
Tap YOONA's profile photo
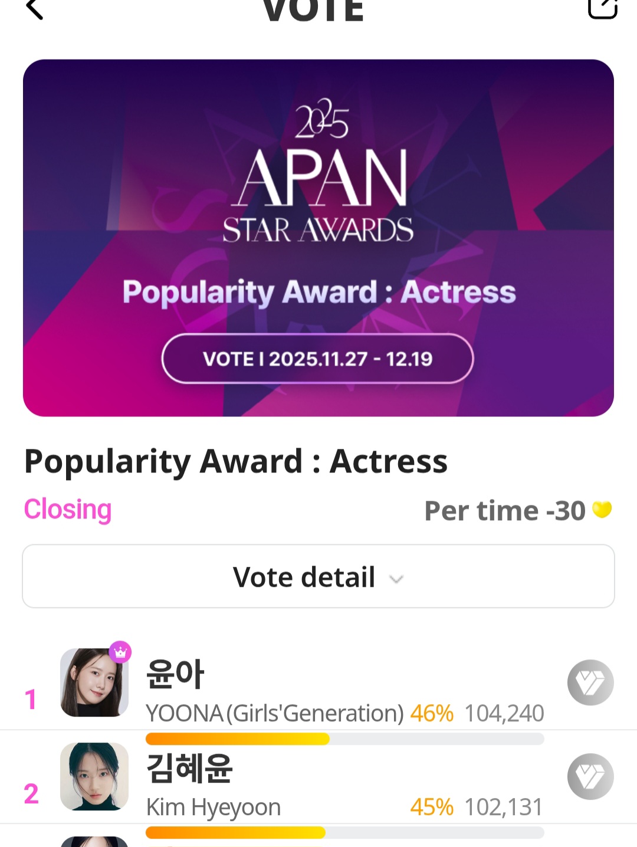pos(94,682)
